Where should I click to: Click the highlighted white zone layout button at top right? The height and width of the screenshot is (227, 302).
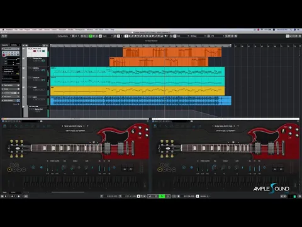(288, 36)
